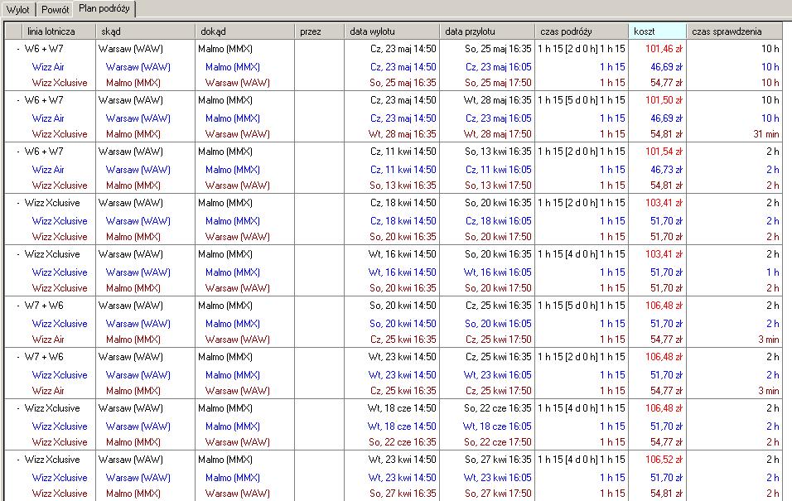
Task: Collapse the itinerary costing 101,50 zł
Action: click(x=18, y=100)
